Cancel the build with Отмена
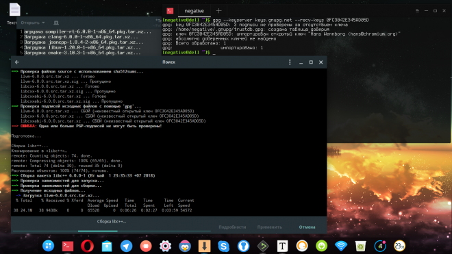 tap(307, 227)
